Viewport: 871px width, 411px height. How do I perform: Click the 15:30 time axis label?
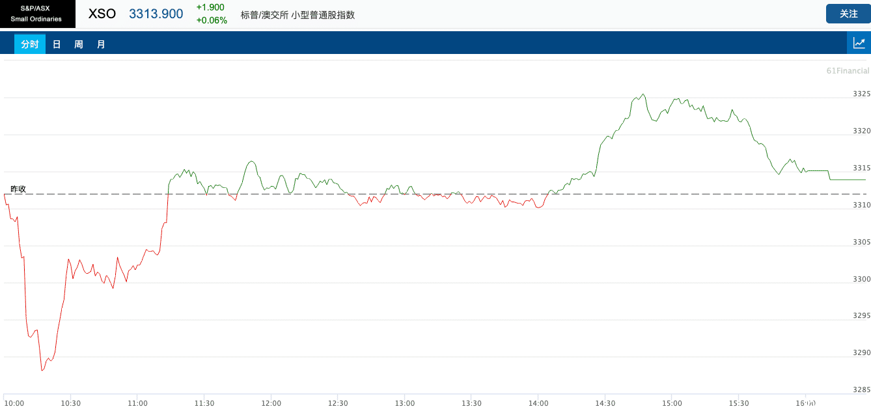(739, 403)
